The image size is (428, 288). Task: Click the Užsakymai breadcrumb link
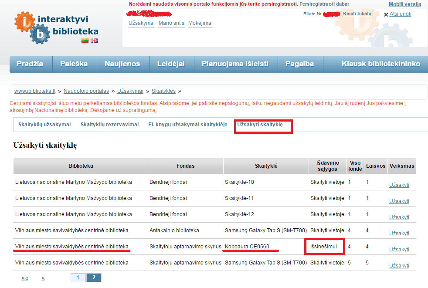[130, 91]
